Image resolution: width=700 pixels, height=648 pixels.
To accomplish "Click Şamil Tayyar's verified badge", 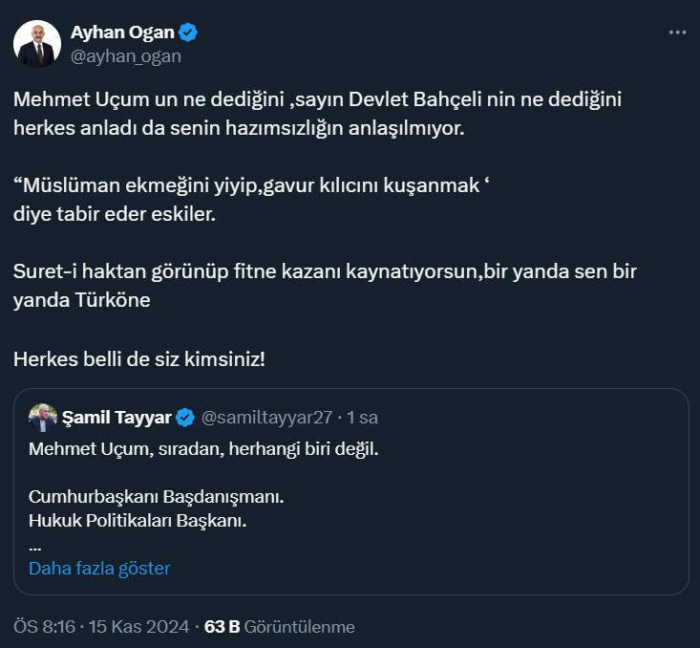I will (186, 418).
